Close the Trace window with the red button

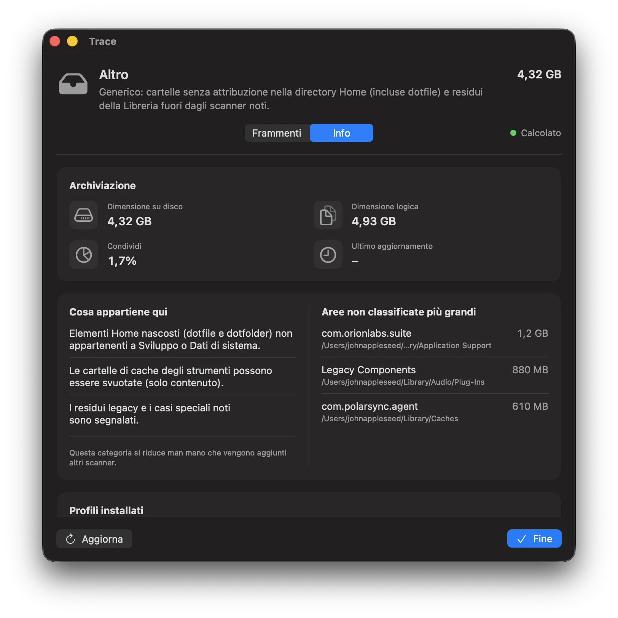(x=55, y=41)
